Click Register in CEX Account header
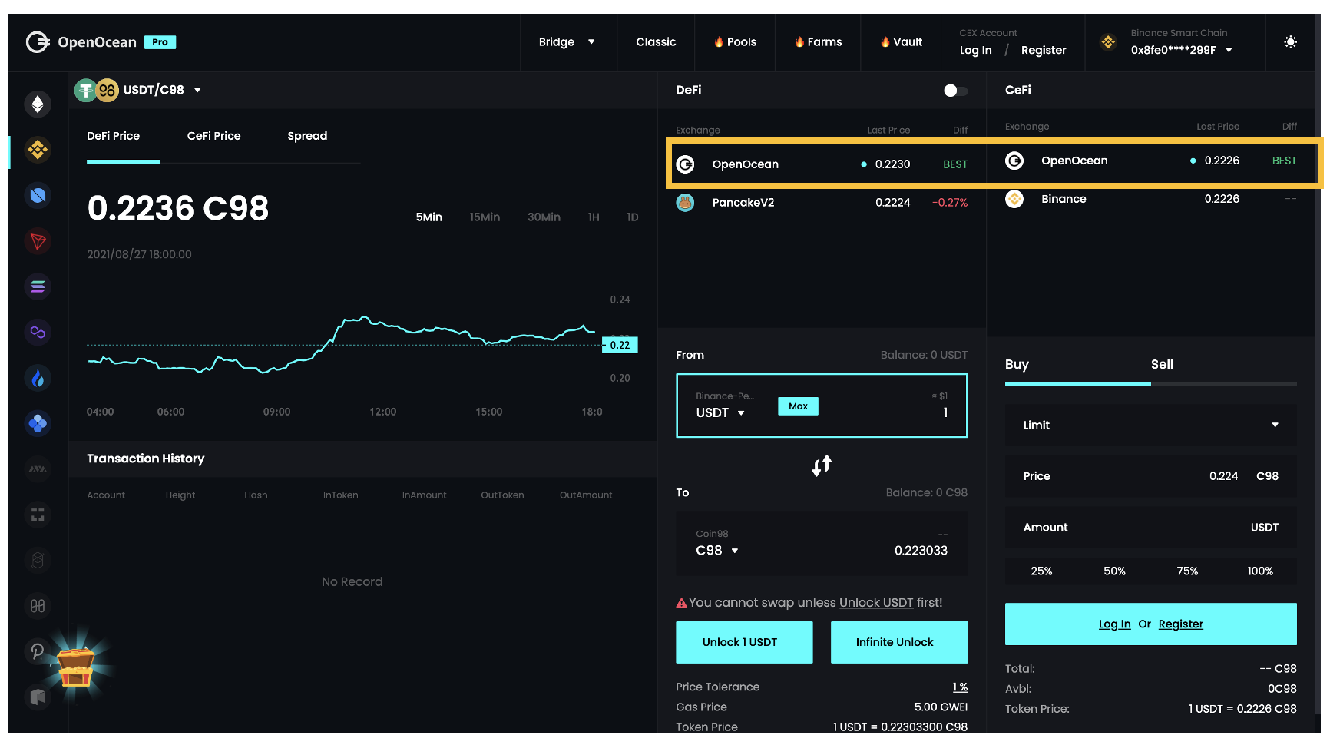Screen dimensions: 1330x745 click(1044, 50)
